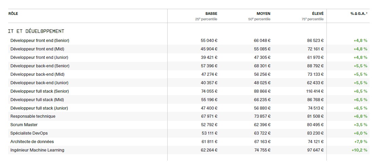Click the +10,2 % growth value
The height and width of the screenshot is (162, 376).
tap(359, 150)
